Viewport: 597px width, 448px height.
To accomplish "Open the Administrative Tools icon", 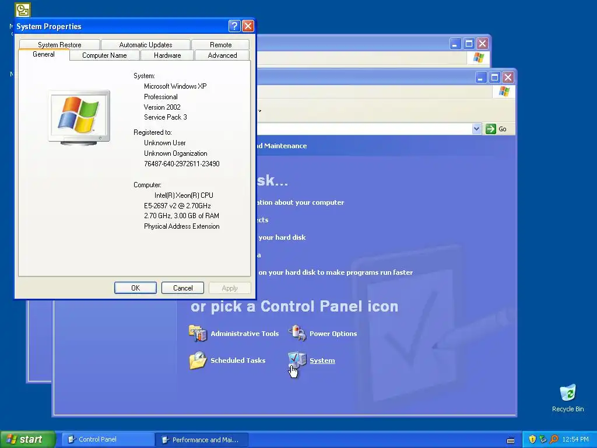I will point(198,333).
